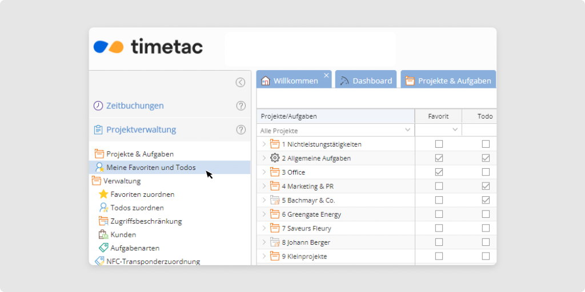Uncheck Todo checkbox for 4 Marketing & PR
The width and height of the screenshot is (585, 292).
click(486, 186)
